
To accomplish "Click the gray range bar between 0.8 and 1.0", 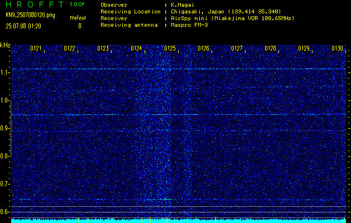I will click(x=11, y=129).
